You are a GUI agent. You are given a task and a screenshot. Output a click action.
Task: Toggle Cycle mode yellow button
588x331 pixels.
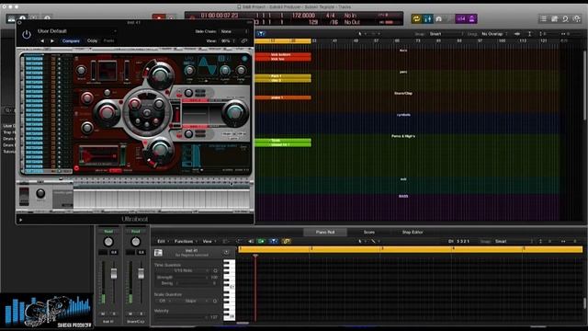click(416, 18)
